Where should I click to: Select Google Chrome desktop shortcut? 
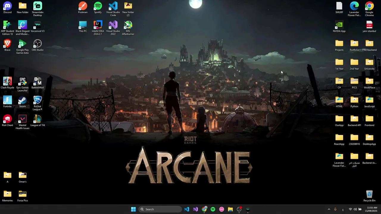pos(369,9)
